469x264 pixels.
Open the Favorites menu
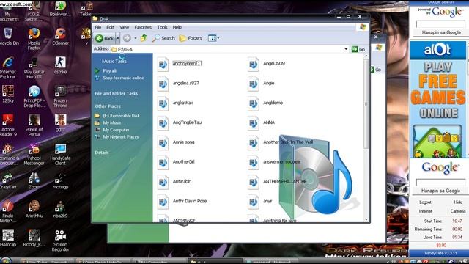[143, 27]
